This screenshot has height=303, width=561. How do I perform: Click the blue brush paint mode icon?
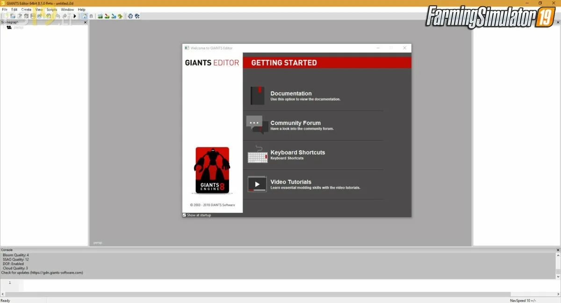pos(113,16)
